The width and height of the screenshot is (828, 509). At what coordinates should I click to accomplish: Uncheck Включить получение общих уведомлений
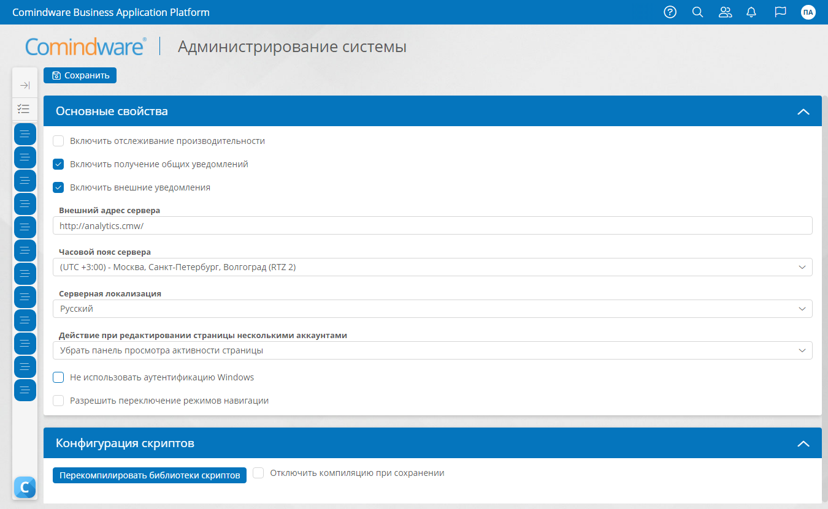point(58,164)
